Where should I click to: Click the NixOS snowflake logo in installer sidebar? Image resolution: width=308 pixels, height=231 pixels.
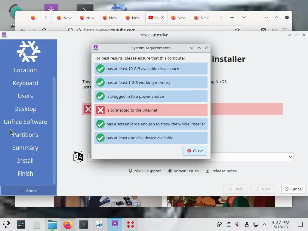[x=29, y=51]
